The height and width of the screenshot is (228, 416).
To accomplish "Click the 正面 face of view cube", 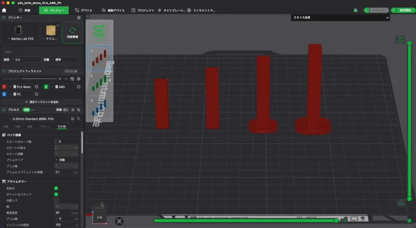I will coord(99,217).
